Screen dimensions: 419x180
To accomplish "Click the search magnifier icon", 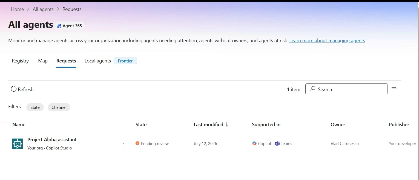I will 312,89.
